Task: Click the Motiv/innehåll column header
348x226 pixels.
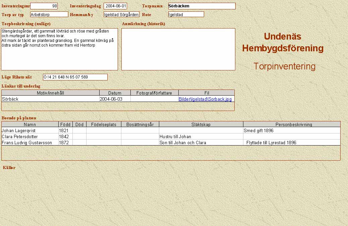Action: coord(51,93)
